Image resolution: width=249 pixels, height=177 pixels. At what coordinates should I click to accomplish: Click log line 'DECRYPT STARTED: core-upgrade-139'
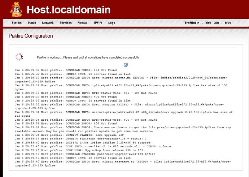coord(69,135)
